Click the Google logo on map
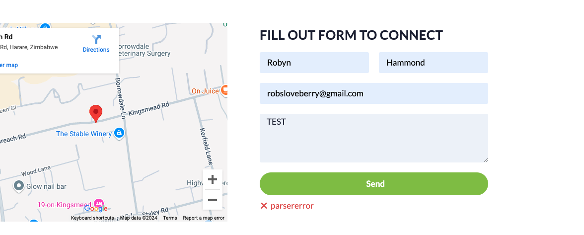Viewport: 584px width, 235px height. [96, 209]
